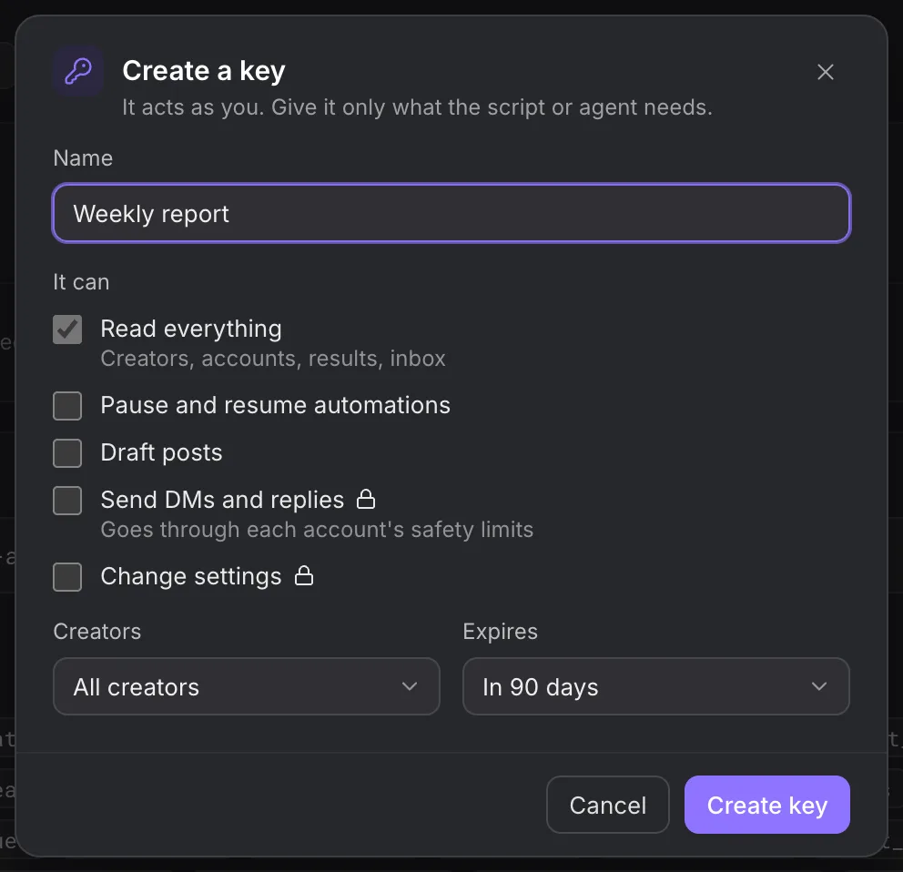Click 'Goes through each account's safety limits' text

[x=317, y=530]
